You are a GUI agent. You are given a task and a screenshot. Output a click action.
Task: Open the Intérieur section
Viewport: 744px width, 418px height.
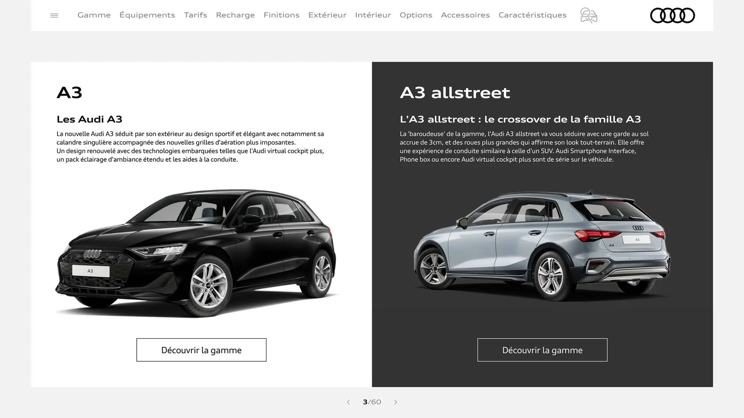[x=373, y=15]
